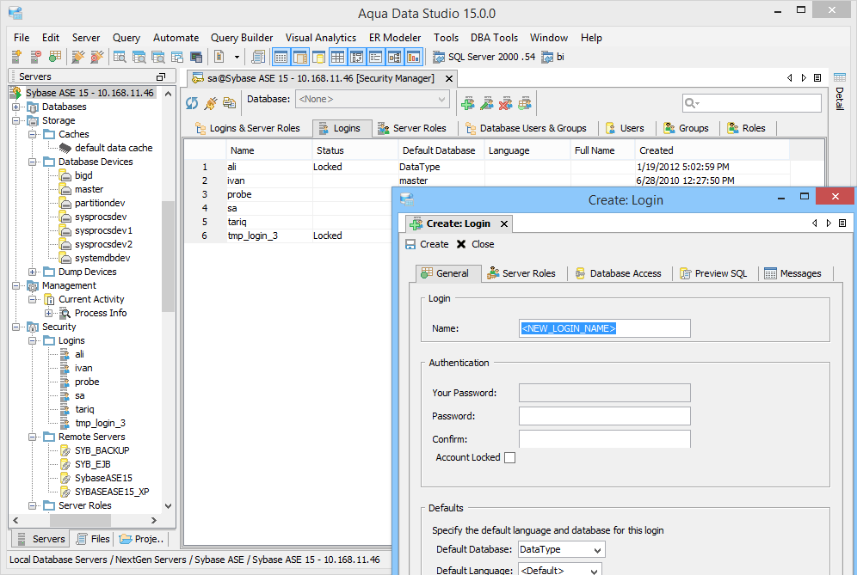
Task: Expand the Databases tree node
Action: click(15, 107)
